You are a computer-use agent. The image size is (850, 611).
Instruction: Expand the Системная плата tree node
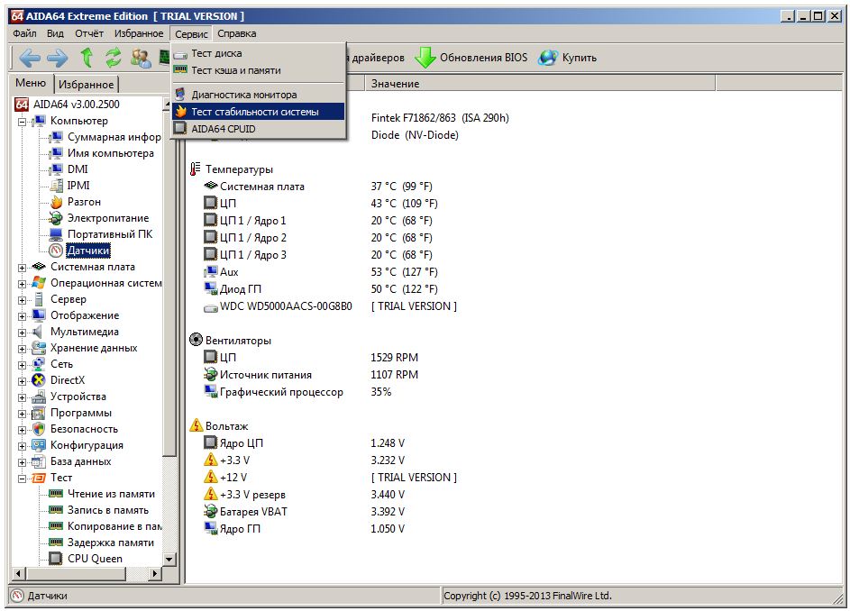click(x=22, y=268)
